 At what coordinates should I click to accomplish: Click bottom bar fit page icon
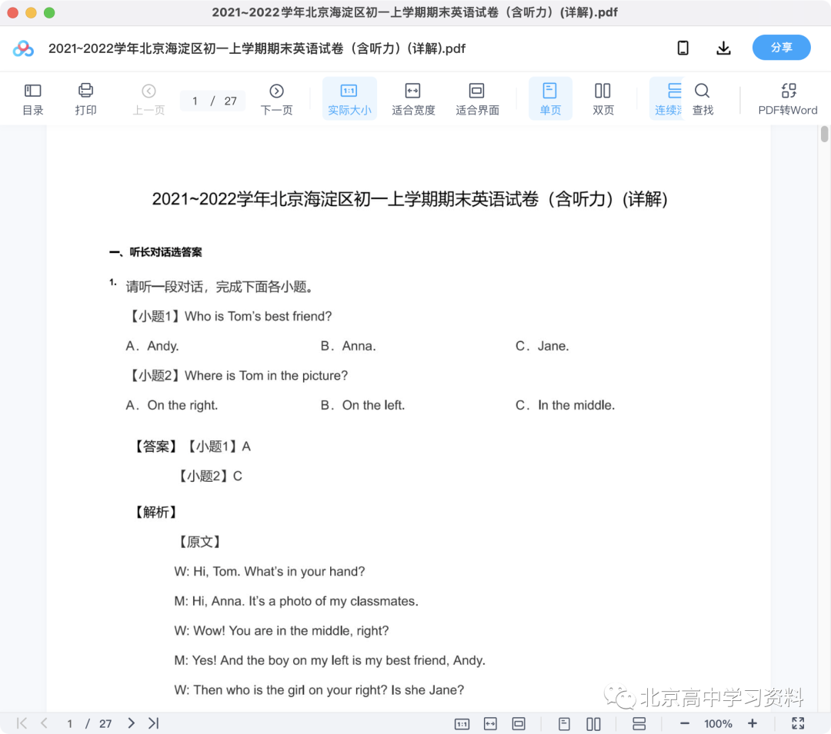[x=519, y=723]
